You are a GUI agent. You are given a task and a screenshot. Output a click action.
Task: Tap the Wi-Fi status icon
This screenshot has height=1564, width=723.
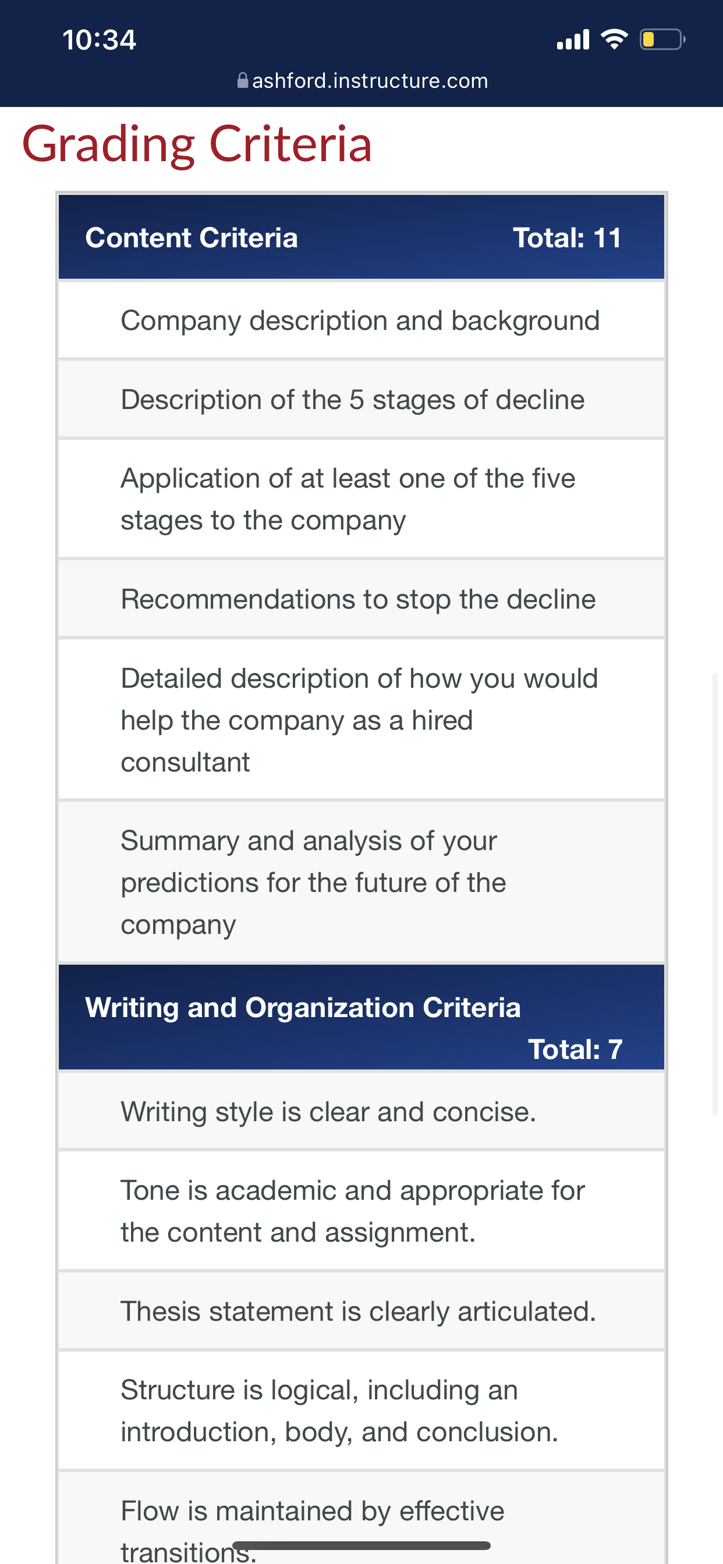coord(614,40)
